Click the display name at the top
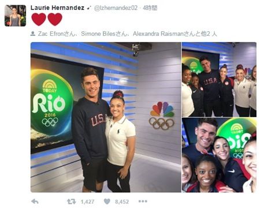The width and height of the screenshot is (260, 209). point(57,8)
